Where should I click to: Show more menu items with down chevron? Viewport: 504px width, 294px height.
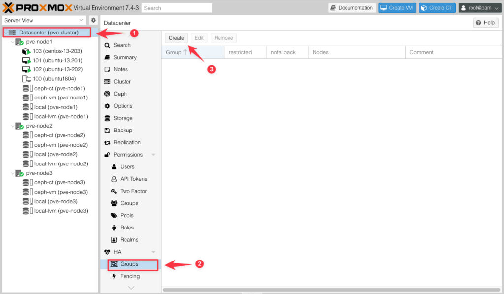click(131, 288)
